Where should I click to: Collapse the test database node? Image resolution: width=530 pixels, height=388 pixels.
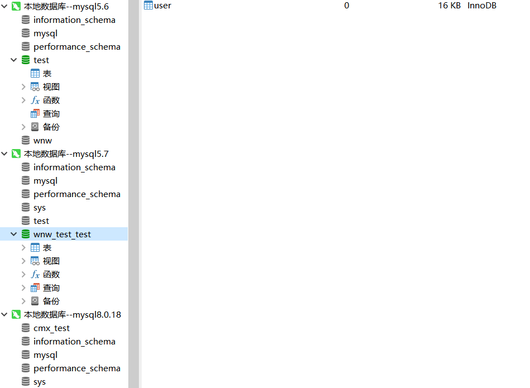click(x=14, y=60)
